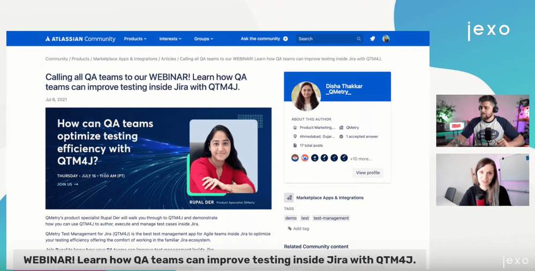Open the user avatar menu in header

(x=386, y=39)
